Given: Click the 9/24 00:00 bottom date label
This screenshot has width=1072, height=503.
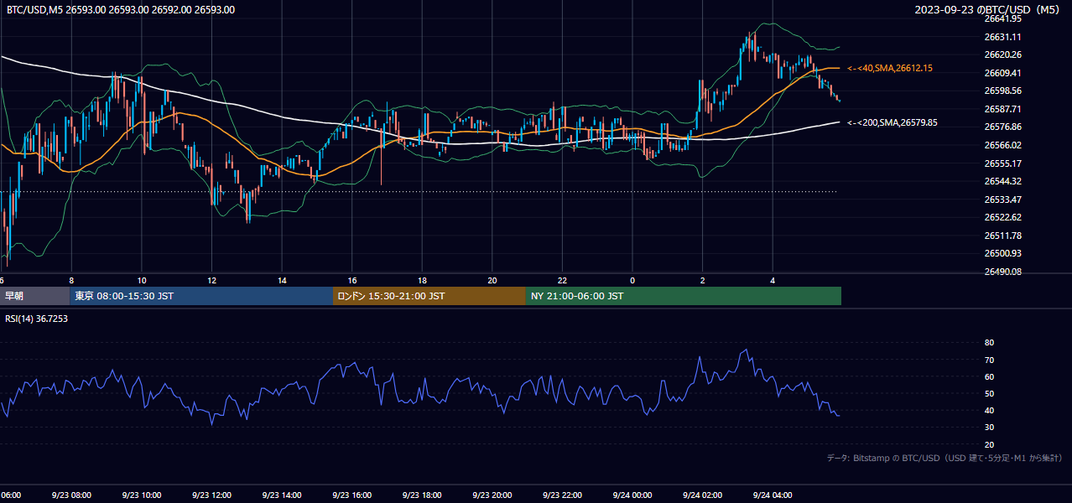Looking at the screenshot, I should tap(632, 495).
